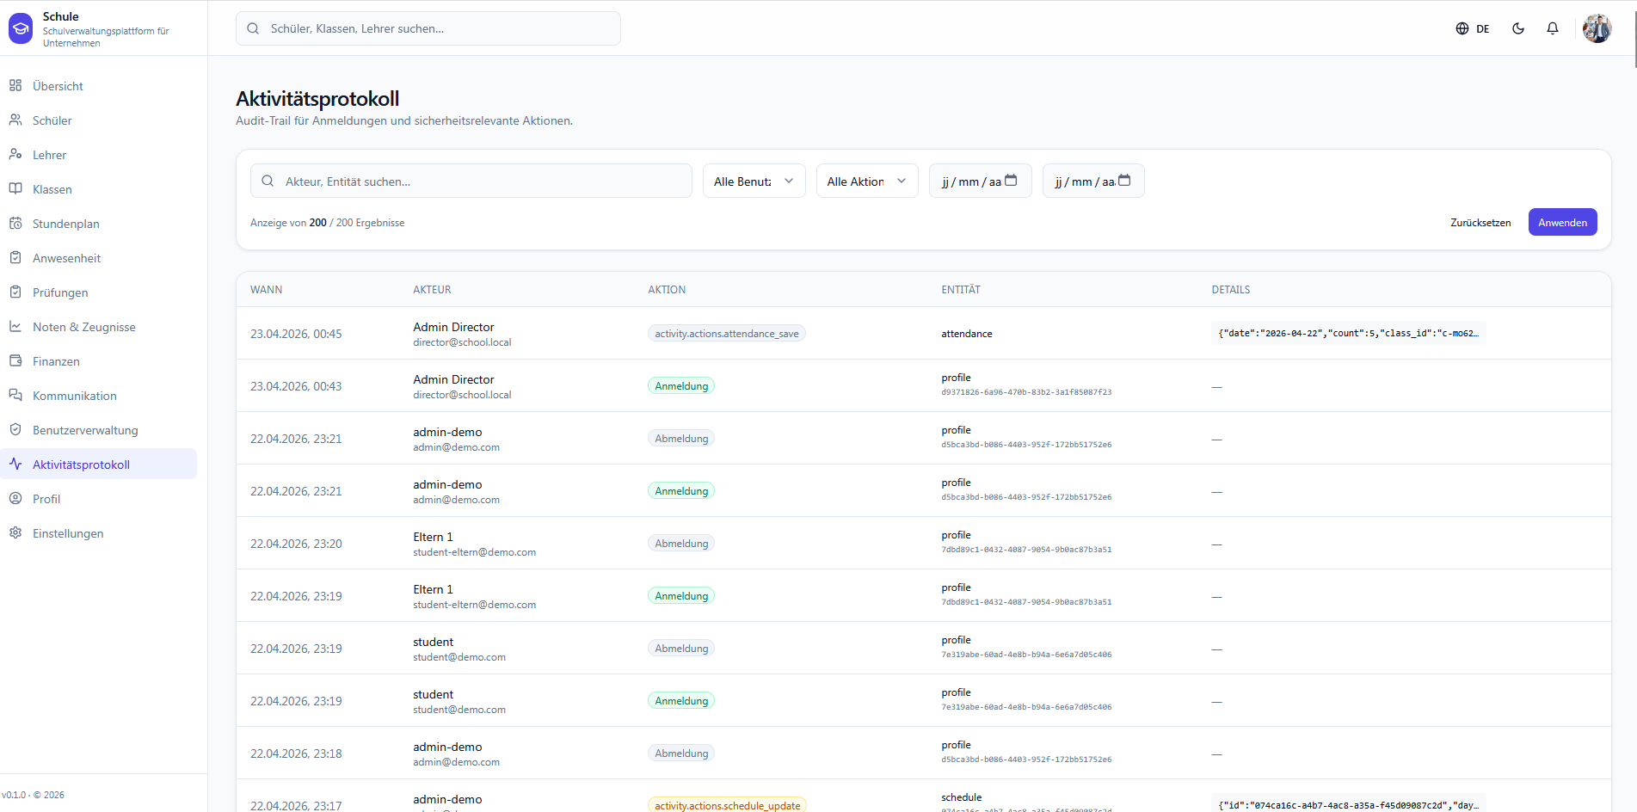
Task: Expand the Alle Benutzer dropdown
Action: click(754, 181)
